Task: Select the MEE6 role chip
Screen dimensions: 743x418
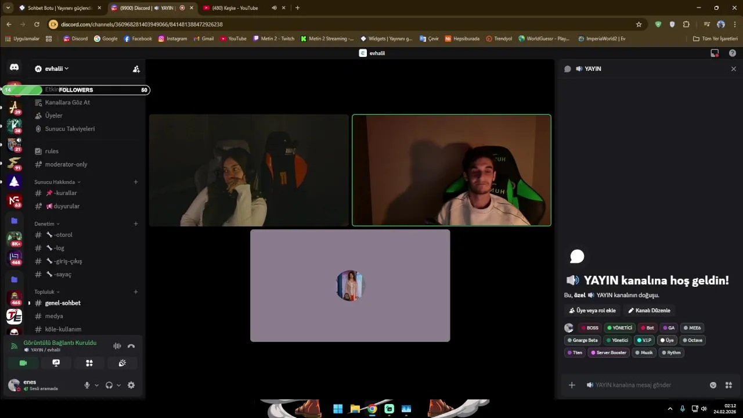Action: pyautogui.click(x=692, y=328)
